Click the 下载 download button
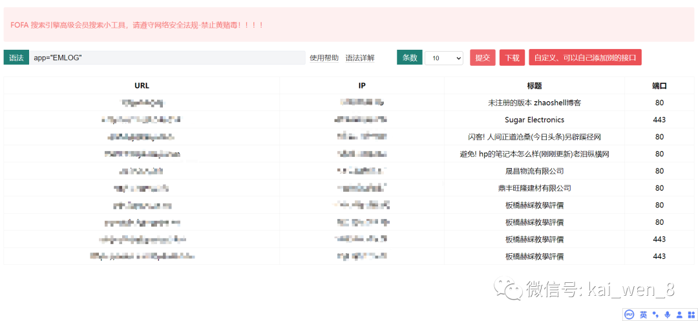This screenshot has height=321, width=698. coord(513,57)
